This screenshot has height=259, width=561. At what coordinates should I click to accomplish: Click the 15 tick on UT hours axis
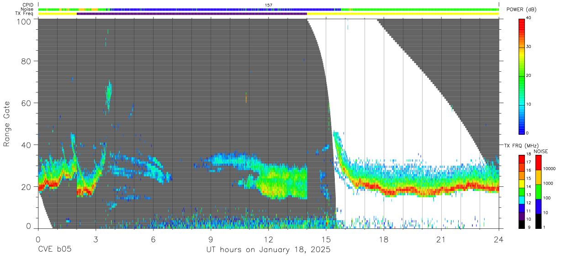[326, 239]
